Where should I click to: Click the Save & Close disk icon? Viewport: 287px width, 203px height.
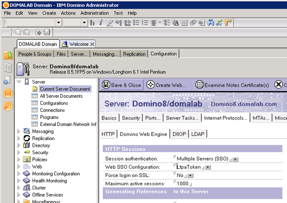[106, 85]
